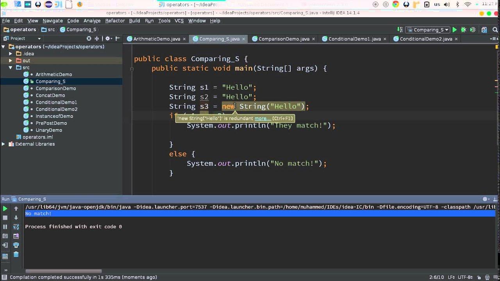Switch to ArithmeticDemo.java tab

157,39
